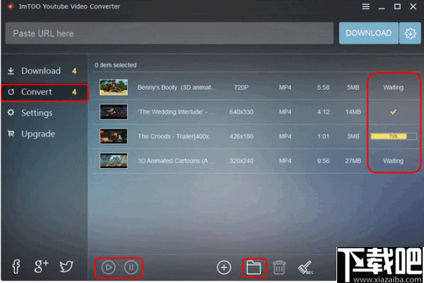Click the 4:12 duration value
The height and width of the screenshot is (283, 424).
tap(323, 112)
